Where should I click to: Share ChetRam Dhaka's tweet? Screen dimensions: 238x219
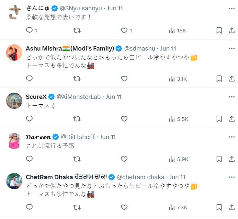click(x=232, y=207)
